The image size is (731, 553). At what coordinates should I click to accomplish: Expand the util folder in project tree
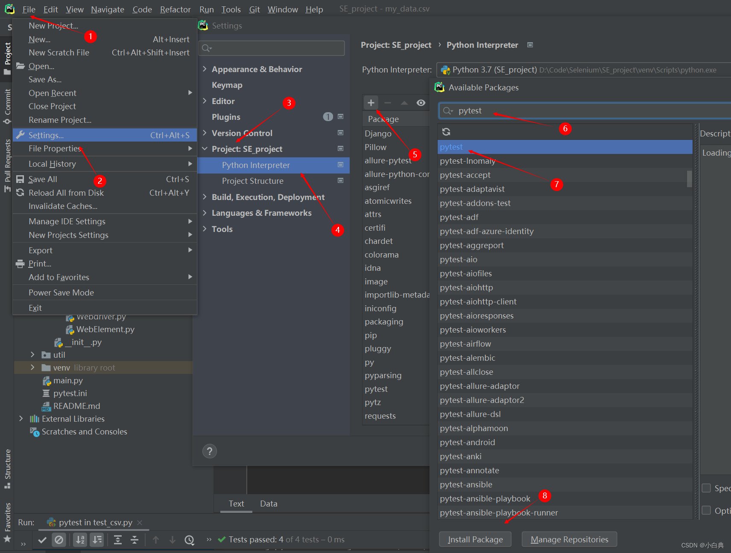pyautogui.click(x=32, y=355)
